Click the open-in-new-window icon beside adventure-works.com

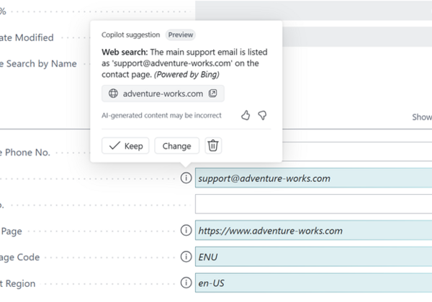213,93
